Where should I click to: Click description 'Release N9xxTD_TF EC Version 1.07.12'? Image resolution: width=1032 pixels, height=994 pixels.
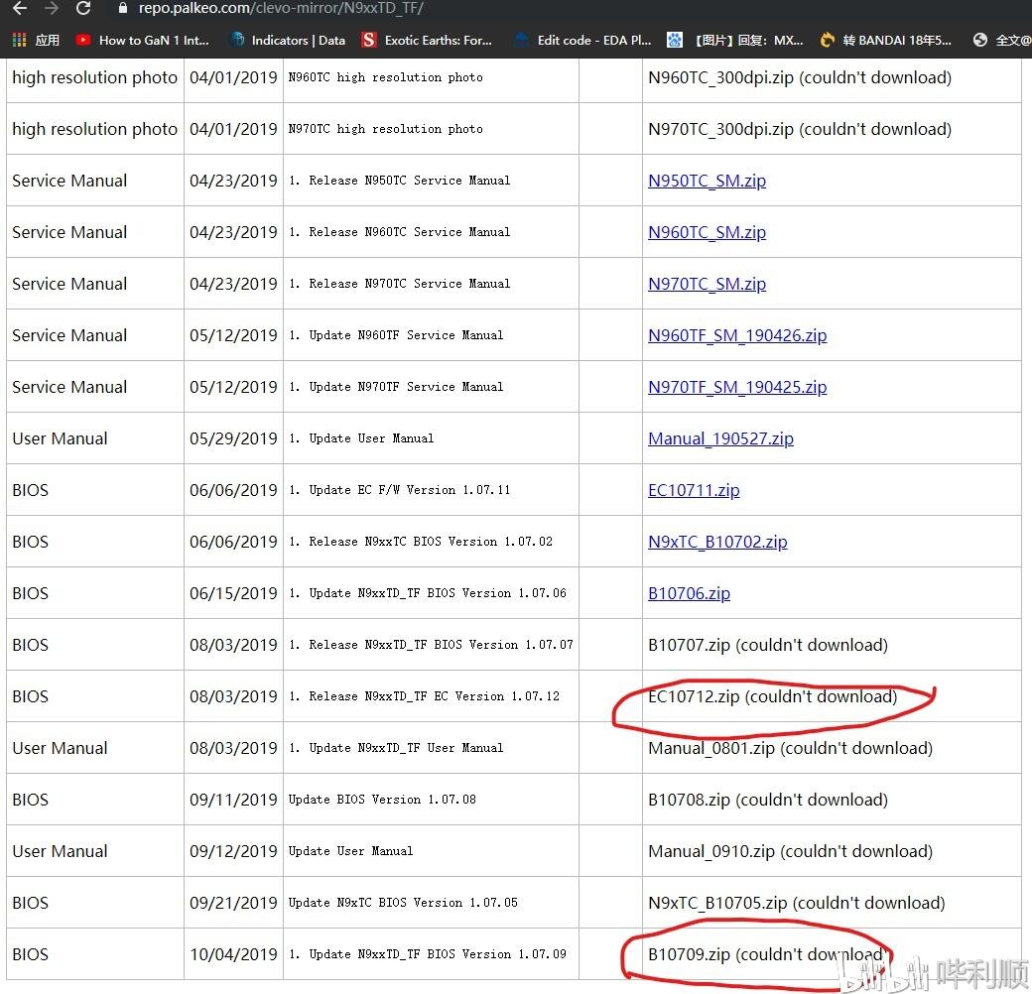(x=424, y=696)
